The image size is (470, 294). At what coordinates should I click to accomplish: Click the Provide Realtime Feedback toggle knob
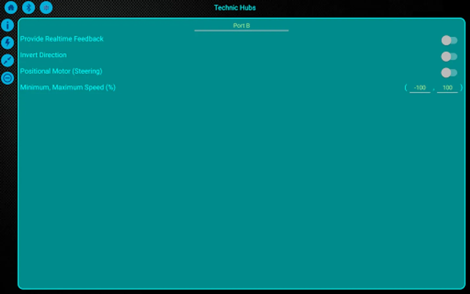[x=446, y=40]
